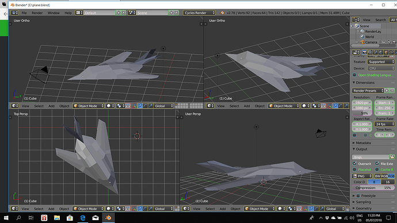Set color depth to 16
Screen dimensions: 397x223
(x=388, y=182)
